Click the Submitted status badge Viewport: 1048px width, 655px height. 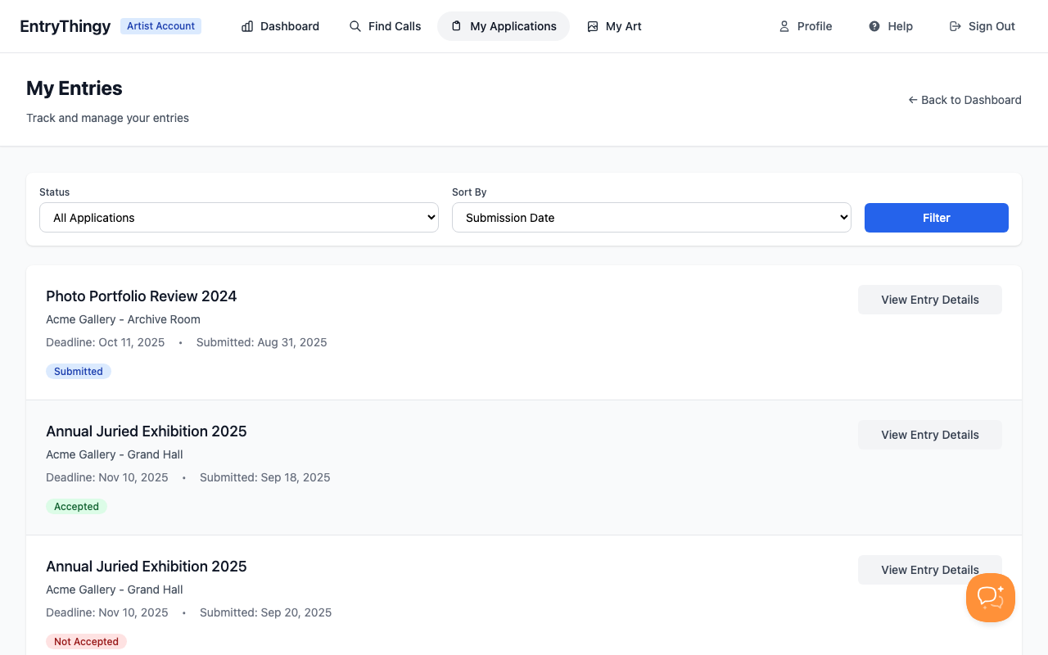tap(78, 371)
